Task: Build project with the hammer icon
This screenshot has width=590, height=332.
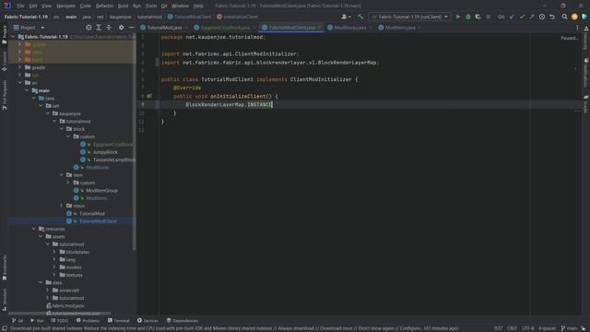Action: point(360,17)
